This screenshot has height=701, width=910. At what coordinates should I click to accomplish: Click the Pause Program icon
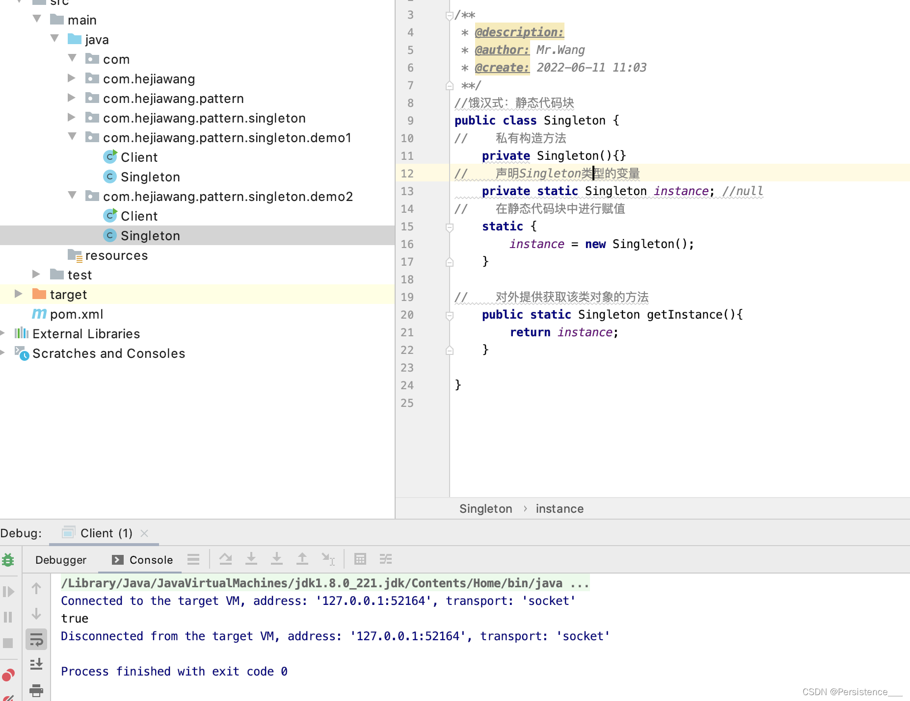[8, 617]
